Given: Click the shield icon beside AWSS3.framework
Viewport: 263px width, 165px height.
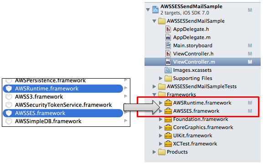Looking at the screenshot, I should tap(9, 97).
